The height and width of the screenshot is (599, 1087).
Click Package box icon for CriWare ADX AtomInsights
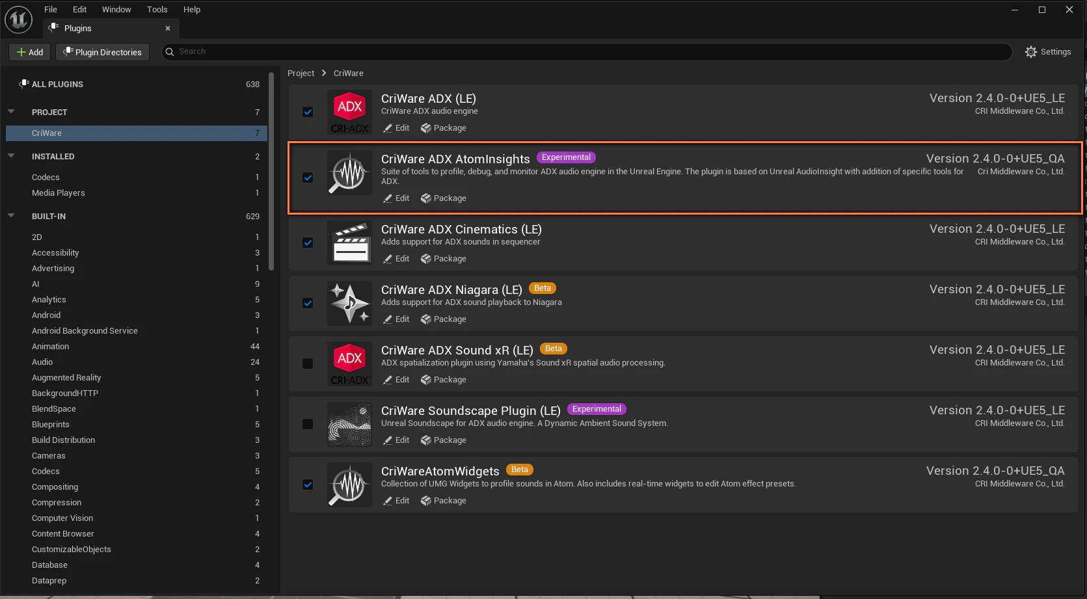[x=426, y=198]
